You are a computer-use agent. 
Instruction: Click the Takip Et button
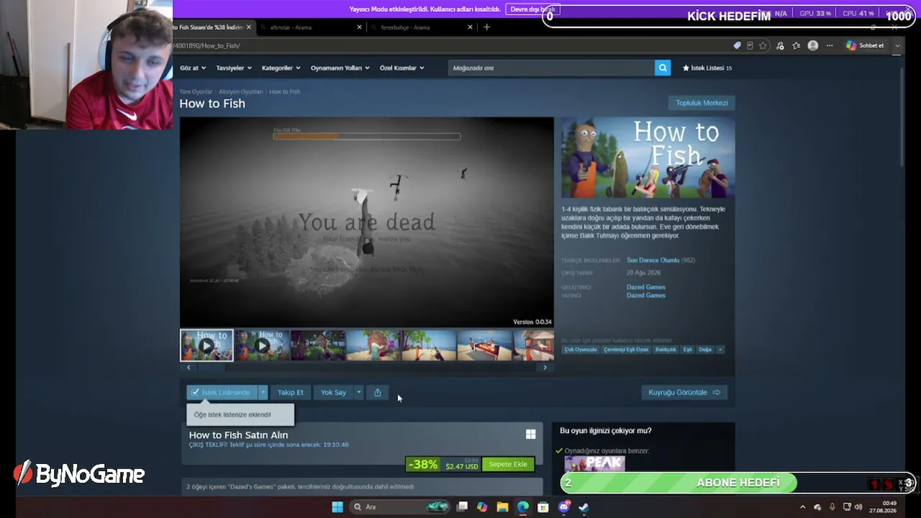291,392
